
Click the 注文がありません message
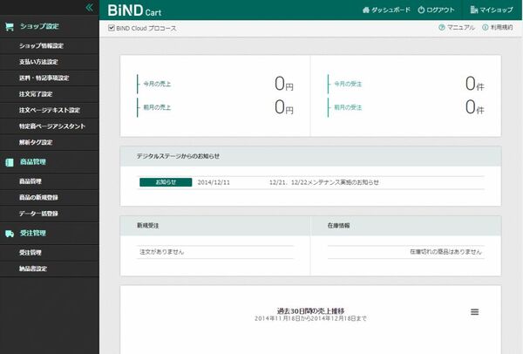[162, 252]
